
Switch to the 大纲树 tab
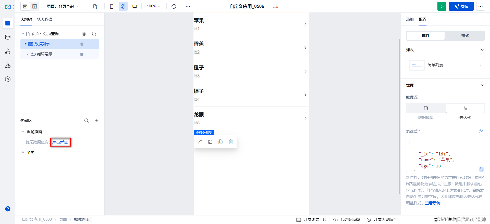pyautogui.click(x=26, y=19)
